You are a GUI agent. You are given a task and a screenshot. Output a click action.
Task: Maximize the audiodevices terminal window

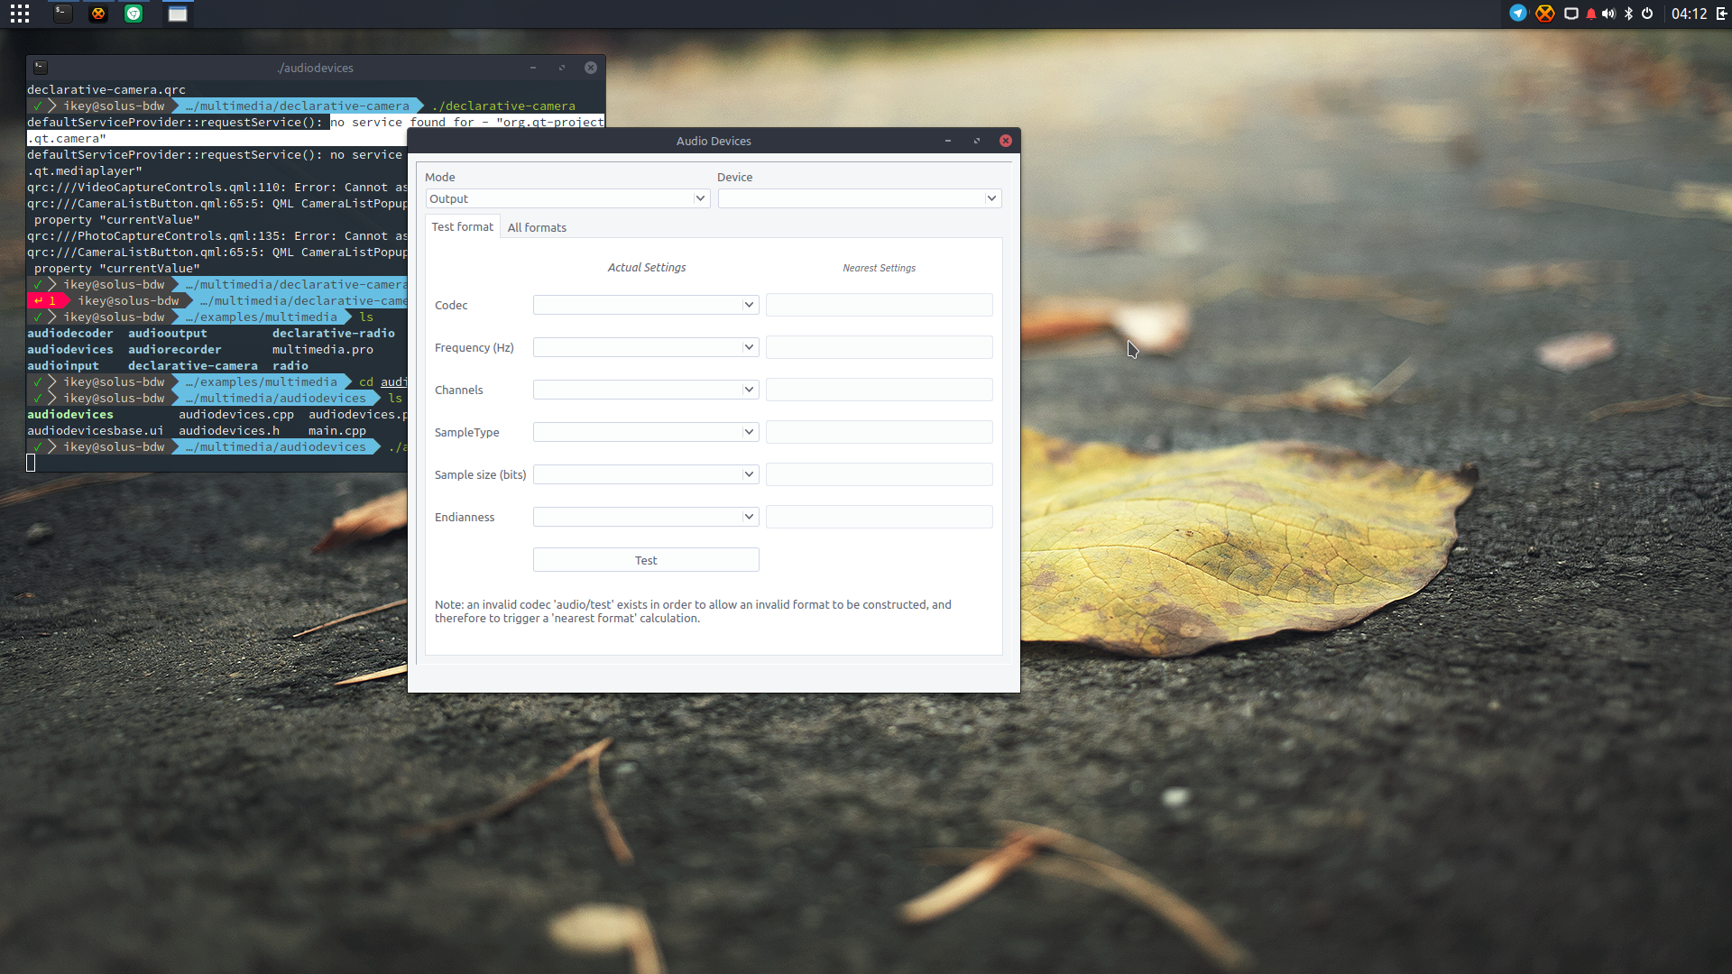click(562, 68)
